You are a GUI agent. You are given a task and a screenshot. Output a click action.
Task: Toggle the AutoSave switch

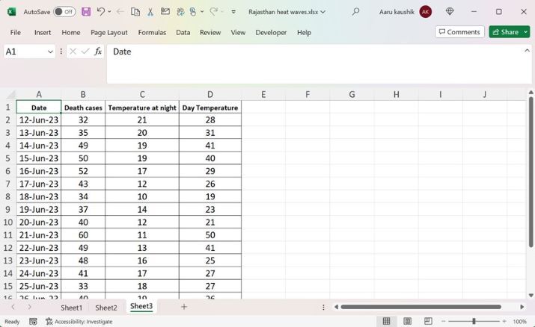point(64,12)
